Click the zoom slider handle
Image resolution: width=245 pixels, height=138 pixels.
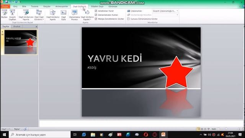point(226,129)
